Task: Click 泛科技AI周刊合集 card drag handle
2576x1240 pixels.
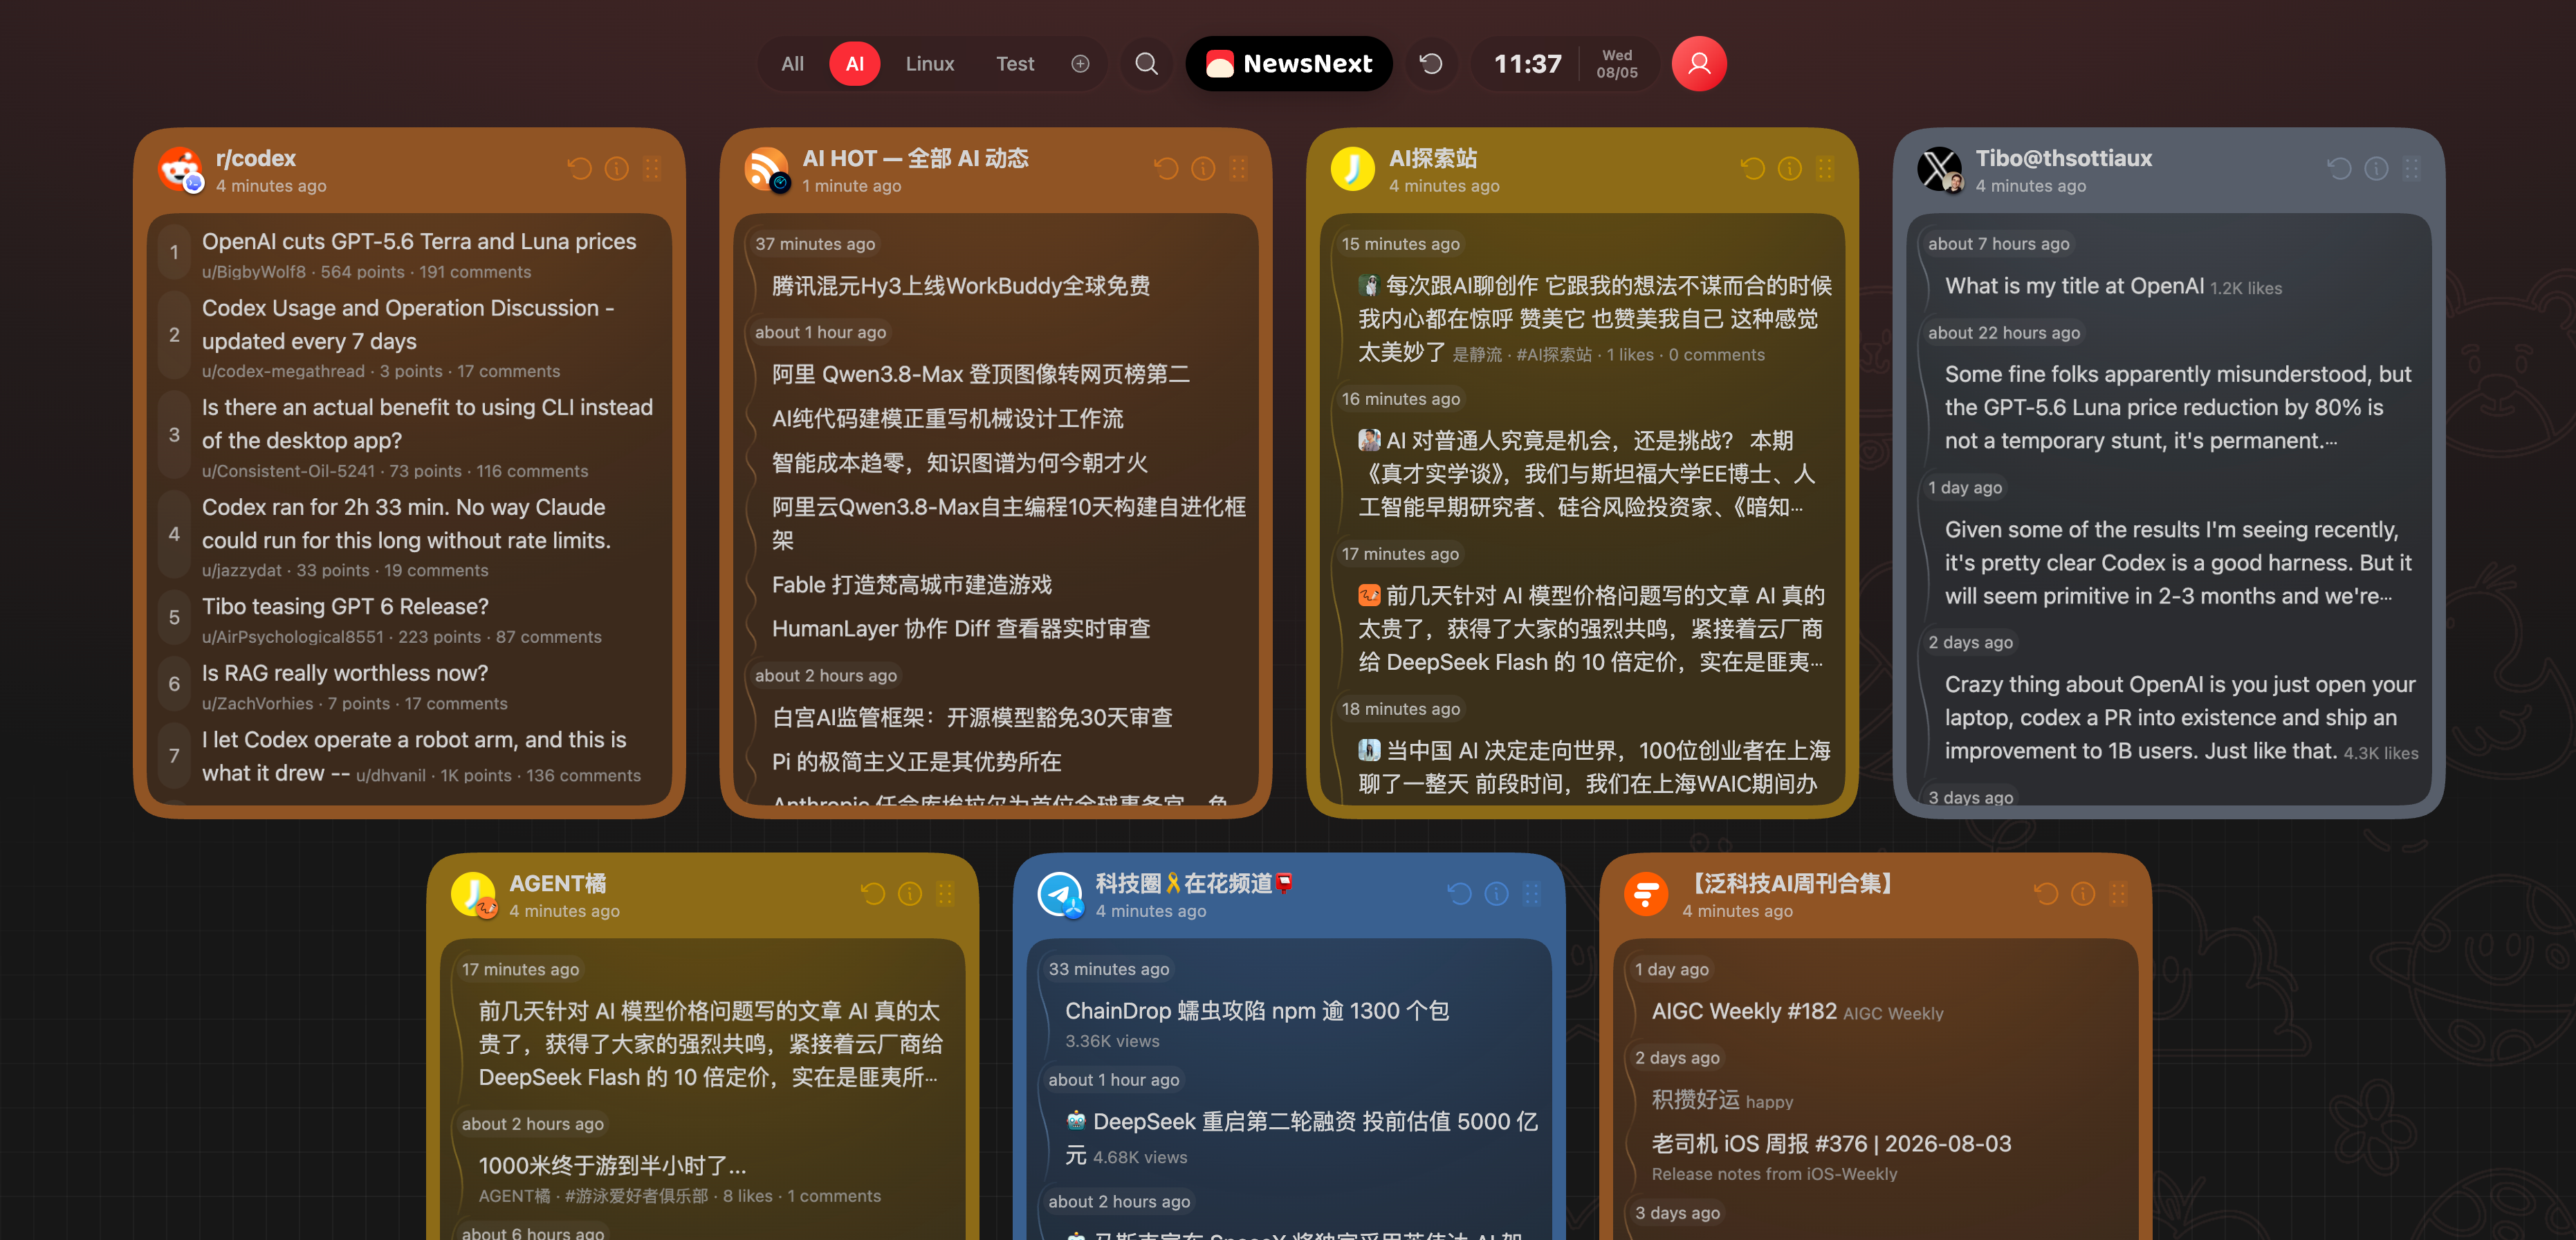Action: [2118, 894]
